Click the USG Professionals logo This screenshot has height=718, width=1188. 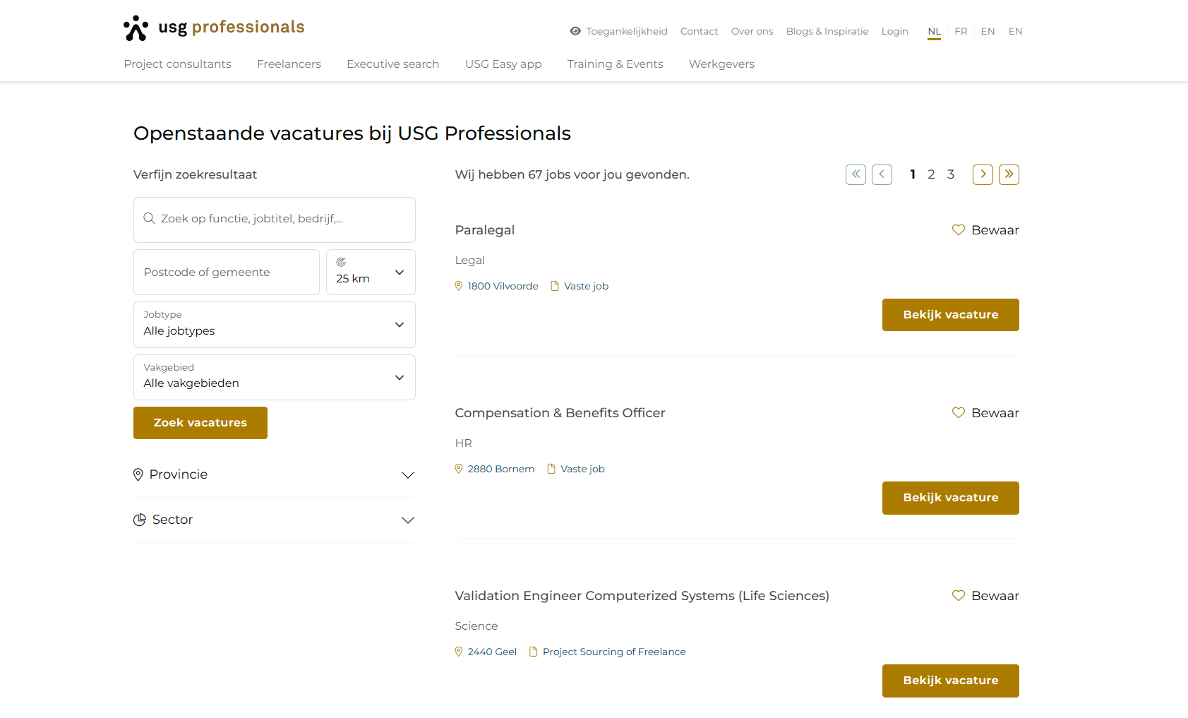click(213, 28)
